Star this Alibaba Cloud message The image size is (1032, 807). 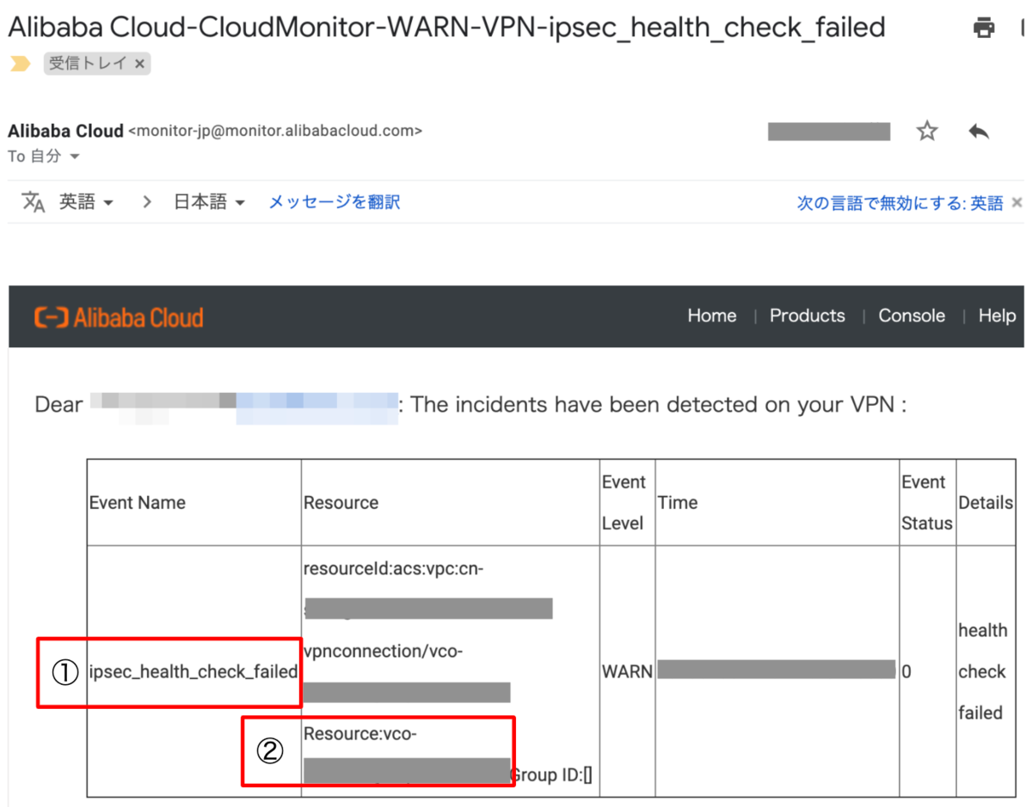tap(926, 131)
